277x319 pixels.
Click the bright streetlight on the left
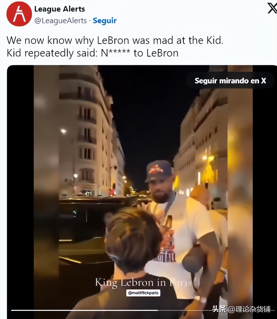tap(63, 131)
